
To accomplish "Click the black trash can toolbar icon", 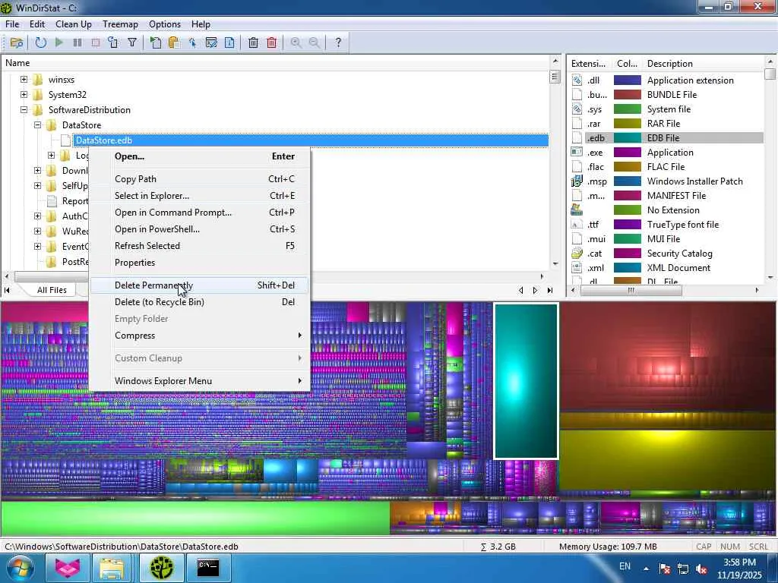I will pos(253,43).
